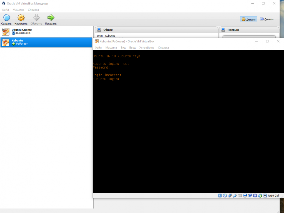
Task: Click the optical disc status icon
Action: (x=225, y=196)
